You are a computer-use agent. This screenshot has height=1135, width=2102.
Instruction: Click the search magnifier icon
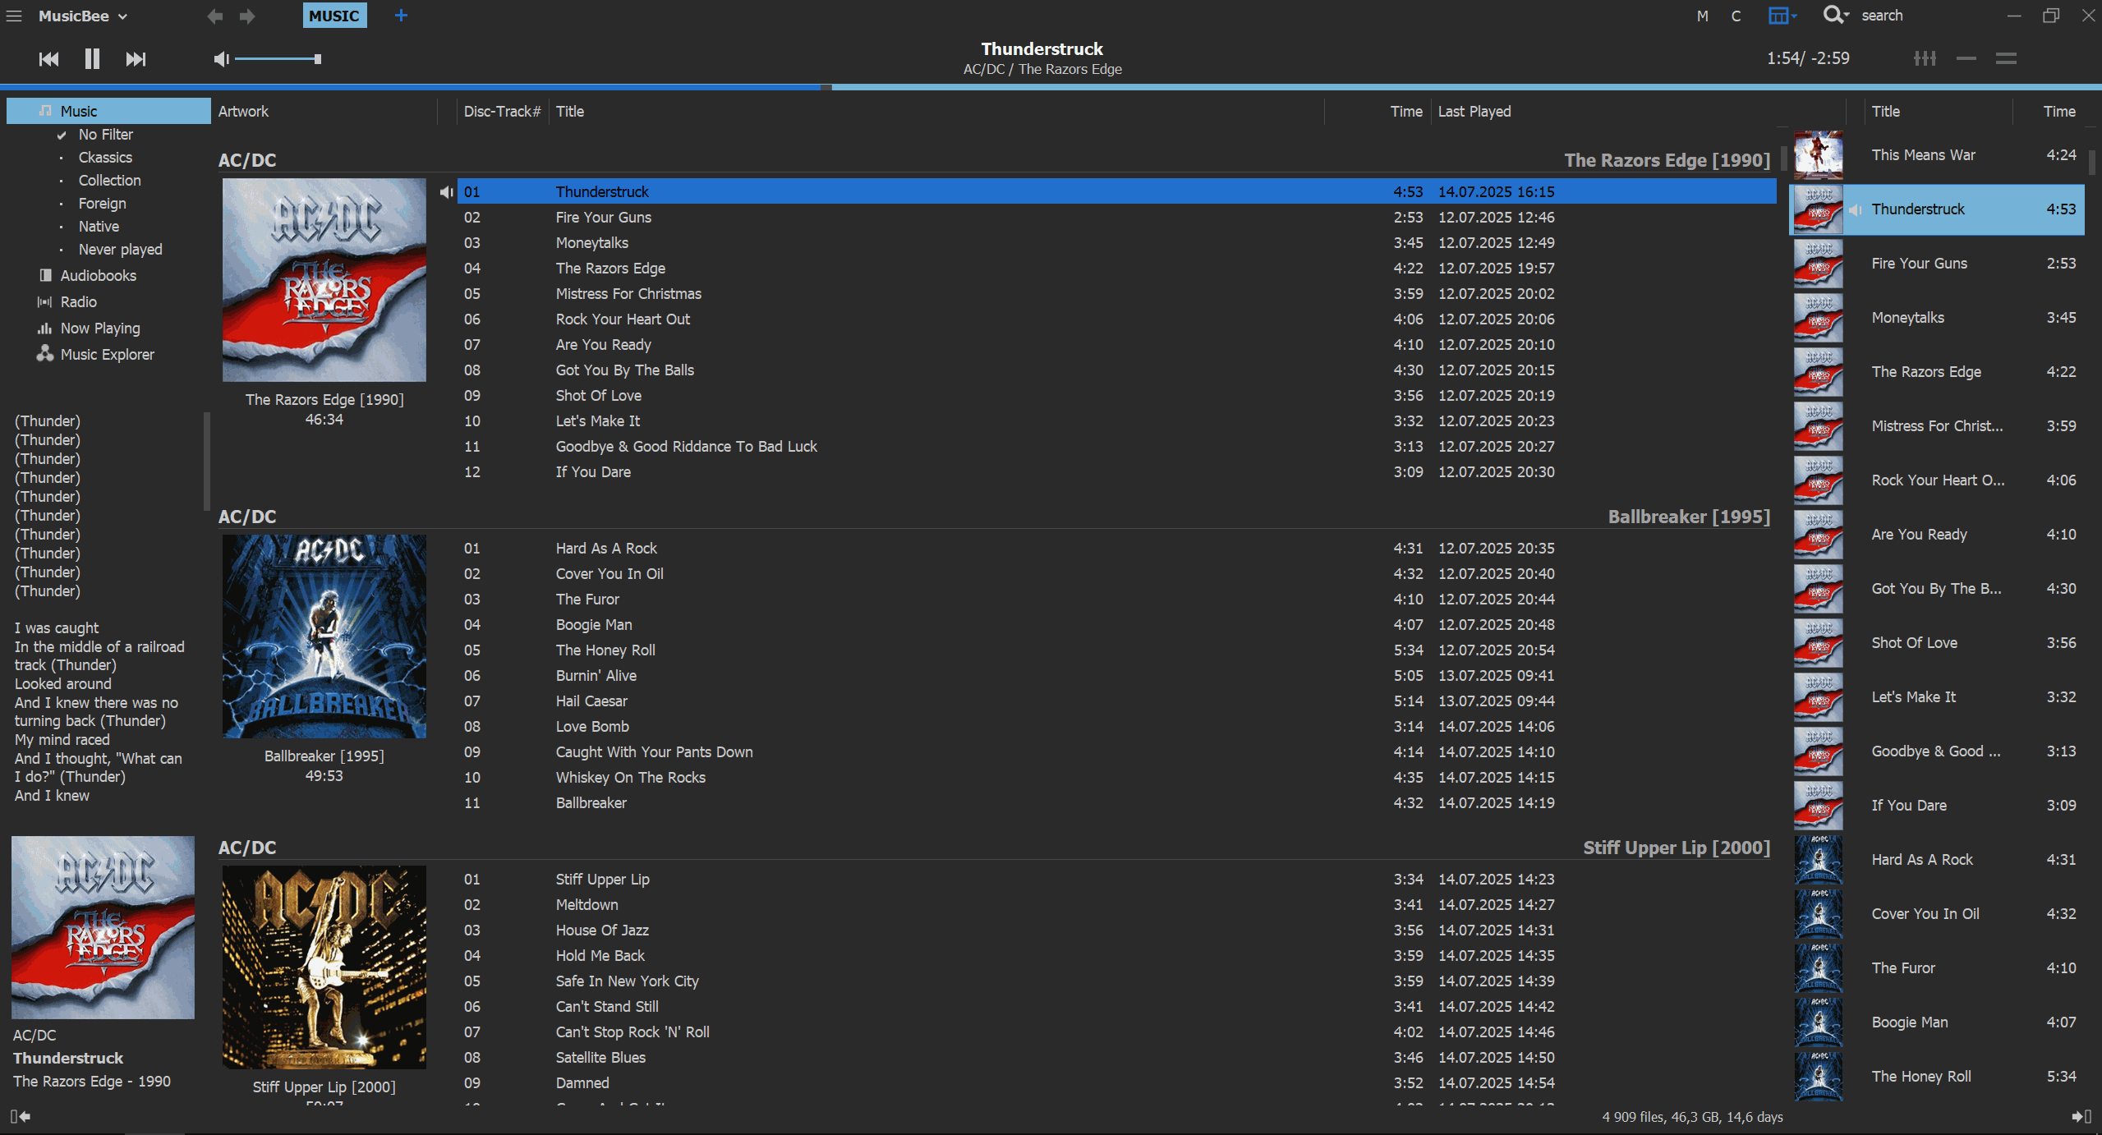click(1833, 16)
